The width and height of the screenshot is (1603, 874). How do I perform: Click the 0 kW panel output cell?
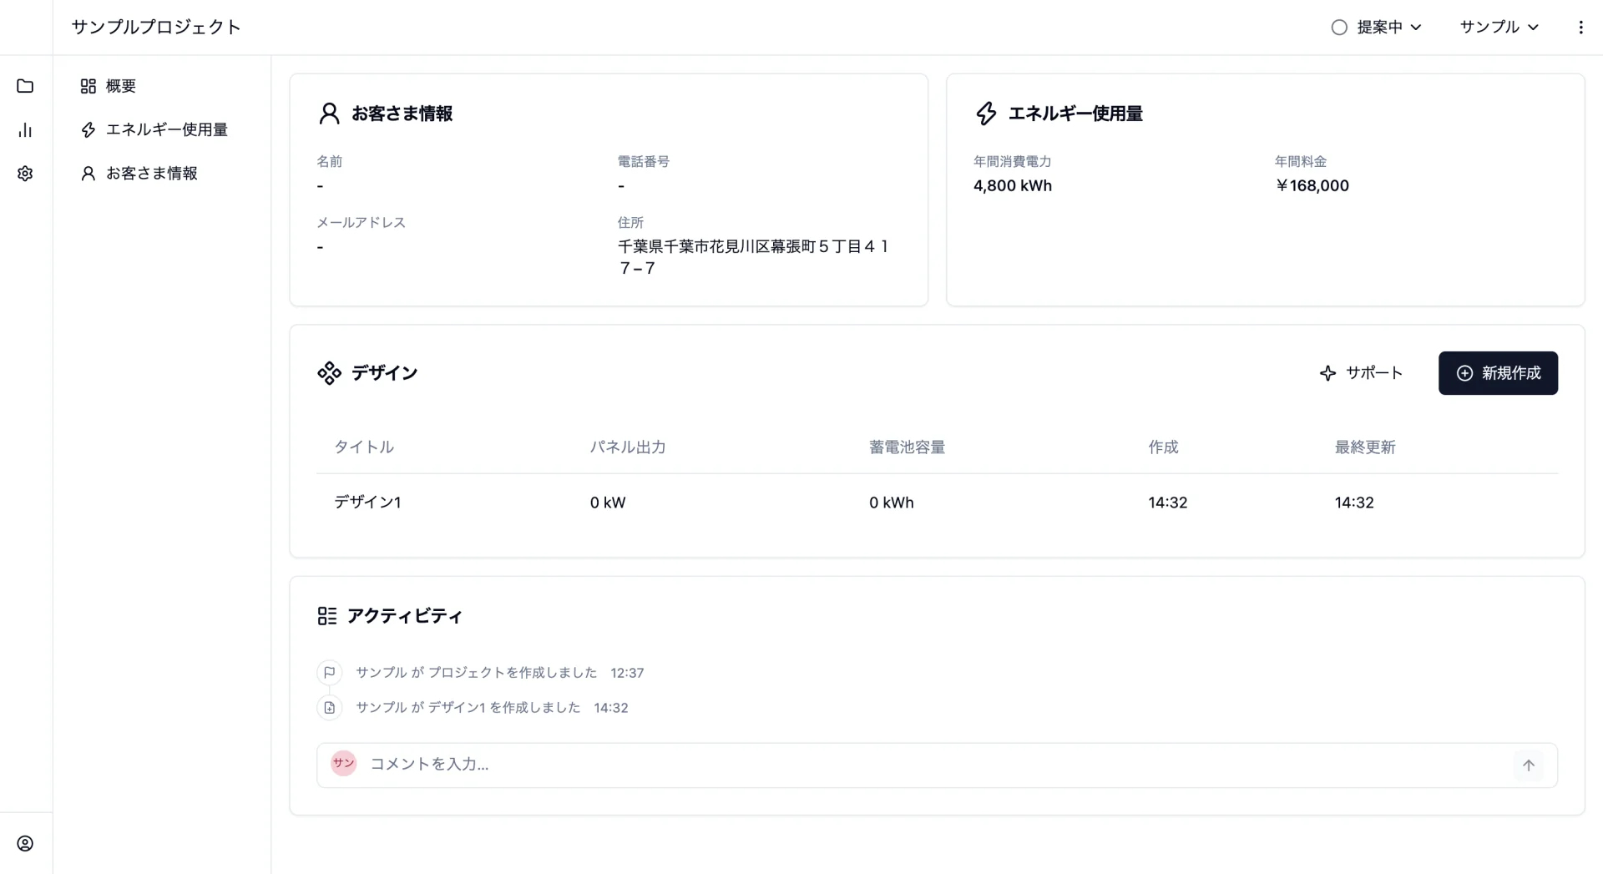click(x=608, y=503)
